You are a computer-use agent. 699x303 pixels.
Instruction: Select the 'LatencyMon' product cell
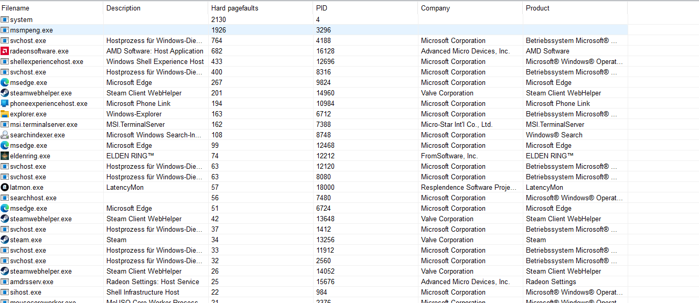click(x=544, y=187)
